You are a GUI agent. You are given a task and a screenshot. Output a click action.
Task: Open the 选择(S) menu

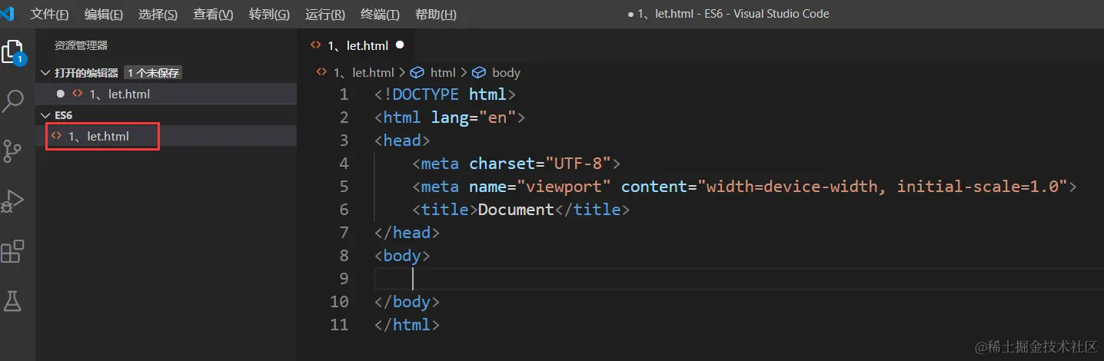click(x=158, y=14)
